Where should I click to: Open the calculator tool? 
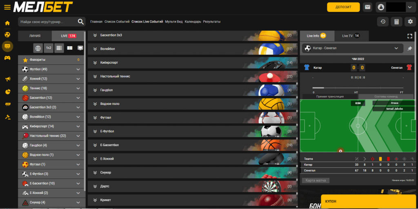(x=396, y=22)
